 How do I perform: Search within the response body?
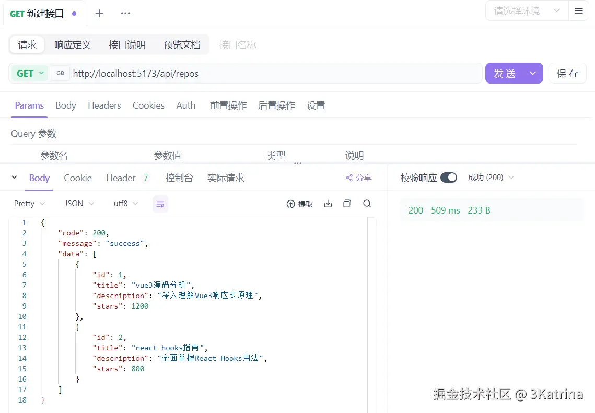click(367, 204)
